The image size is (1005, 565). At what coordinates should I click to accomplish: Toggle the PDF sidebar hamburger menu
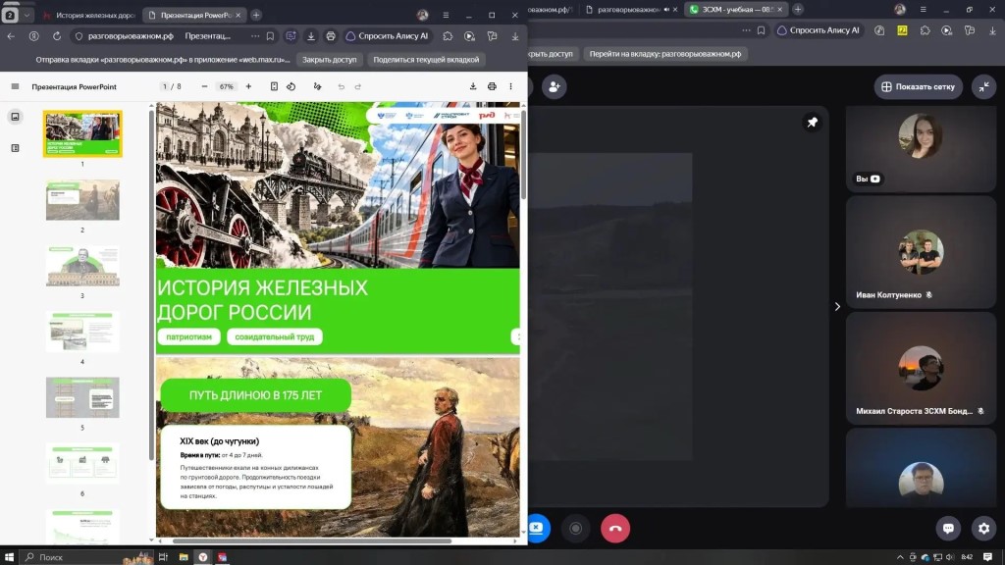(15, 86)
